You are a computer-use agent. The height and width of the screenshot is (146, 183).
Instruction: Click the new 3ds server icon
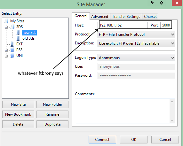pos(18,33)
